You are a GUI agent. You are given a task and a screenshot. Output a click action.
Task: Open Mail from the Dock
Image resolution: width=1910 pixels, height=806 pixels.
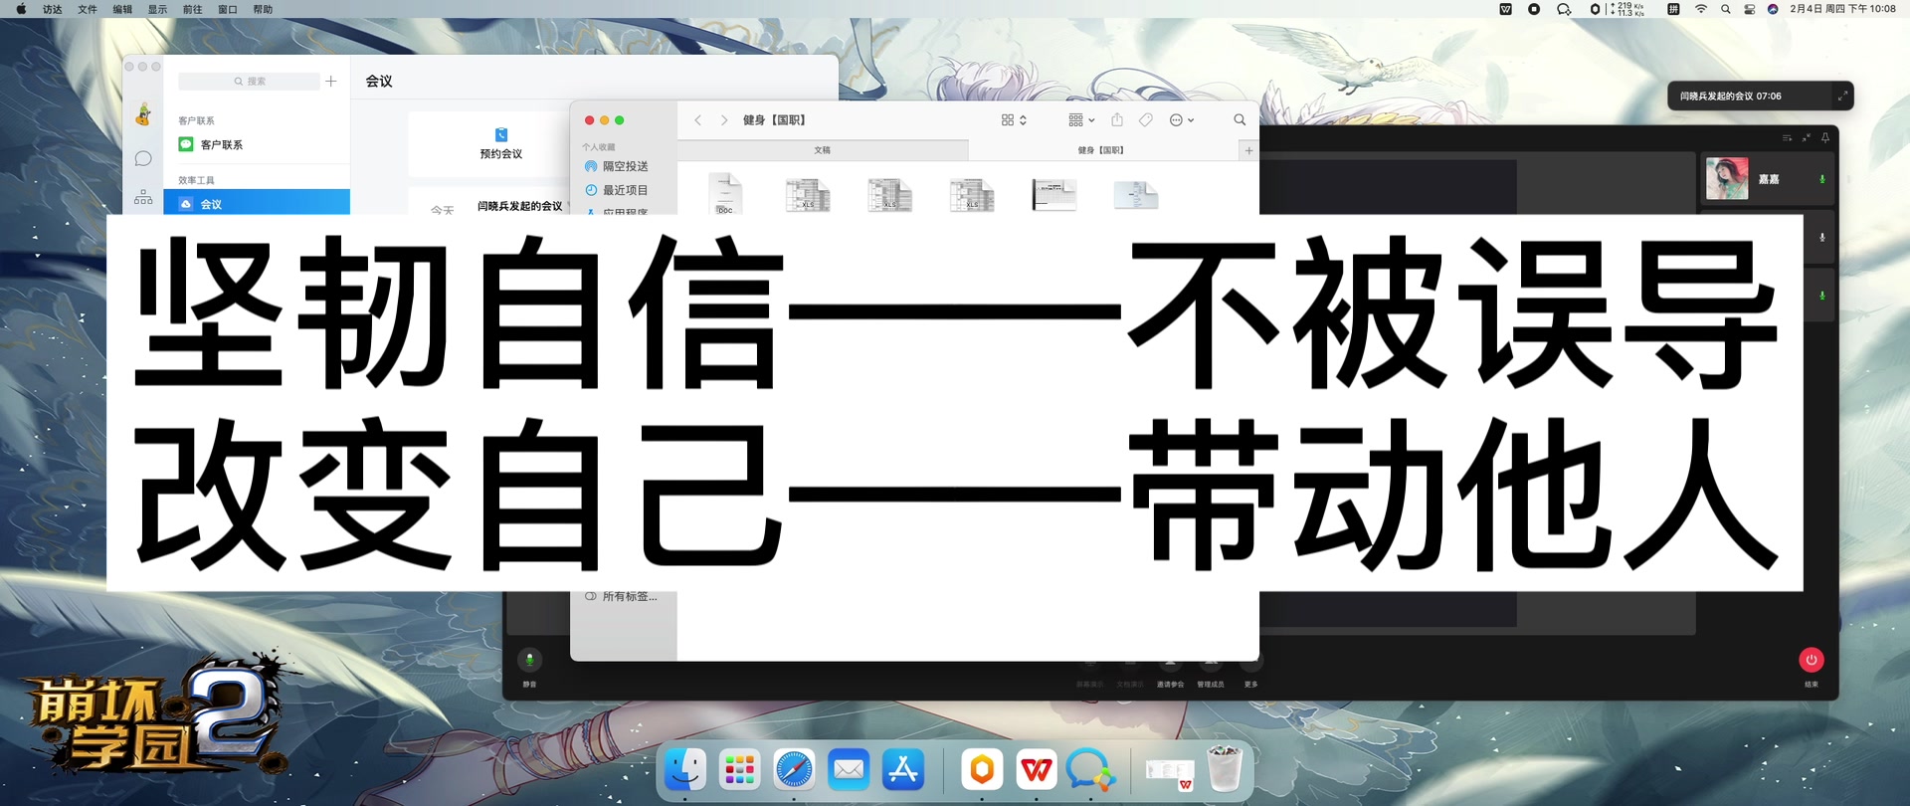pos(849,770)
